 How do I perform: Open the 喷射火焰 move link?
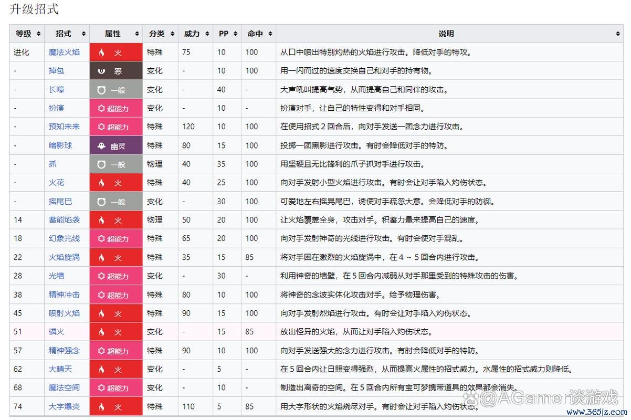64,313
